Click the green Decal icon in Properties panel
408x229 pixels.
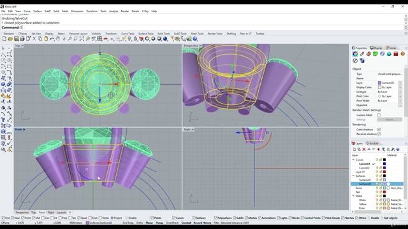point(375,53)
